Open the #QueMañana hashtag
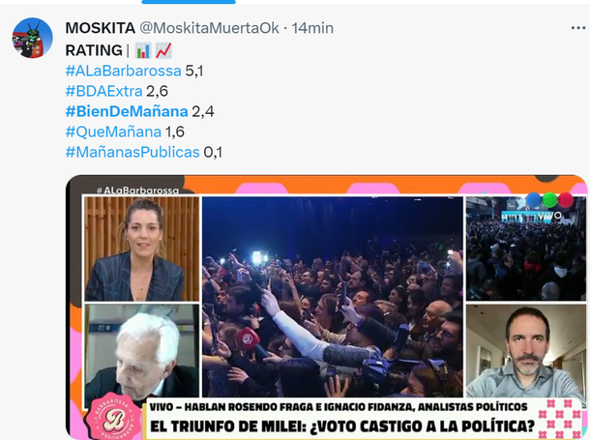Image resolution: width=590 pixels, height=440 pixels. (x=113, y=132)
